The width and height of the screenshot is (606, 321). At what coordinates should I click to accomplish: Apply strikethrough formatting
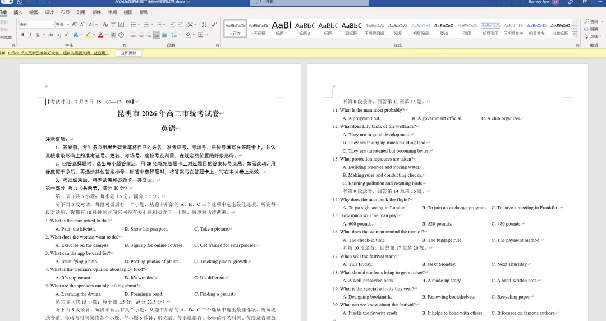point(50,35)
